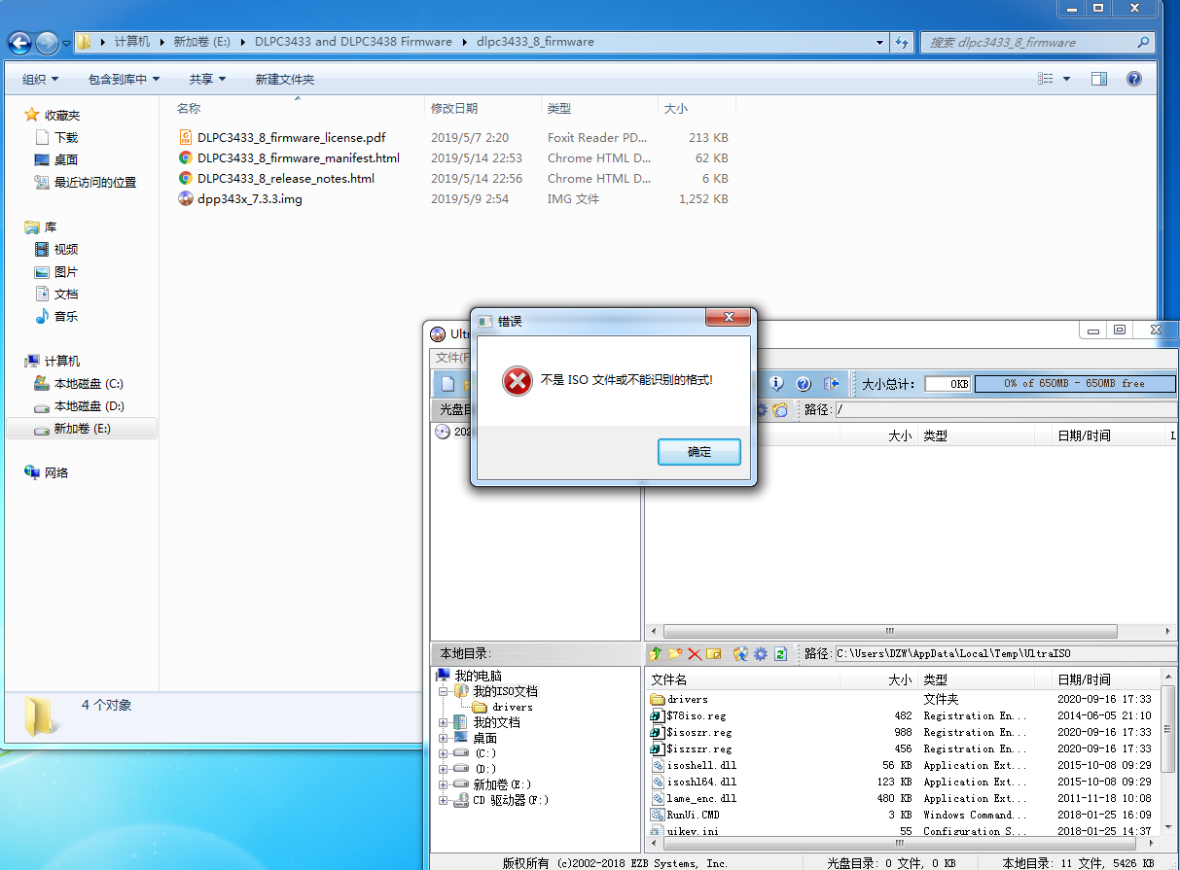Click the red X delete icon in local toolbar
This screenshot has width=1180, height=870.
point(695,654)
